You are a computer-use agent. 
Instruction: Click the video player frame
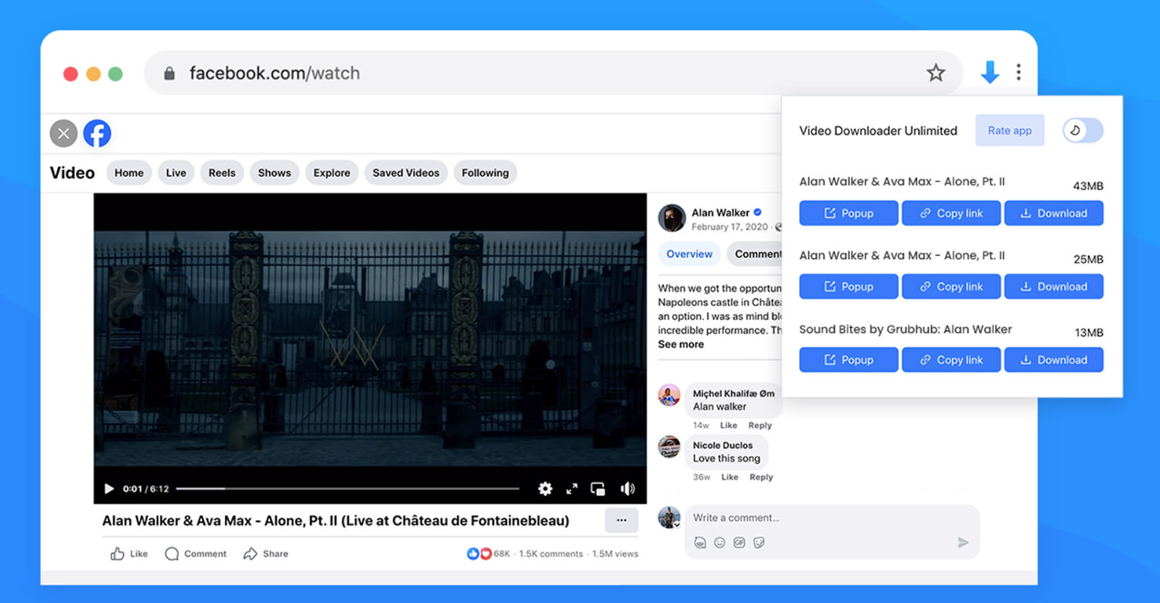(x=370, y=349)
